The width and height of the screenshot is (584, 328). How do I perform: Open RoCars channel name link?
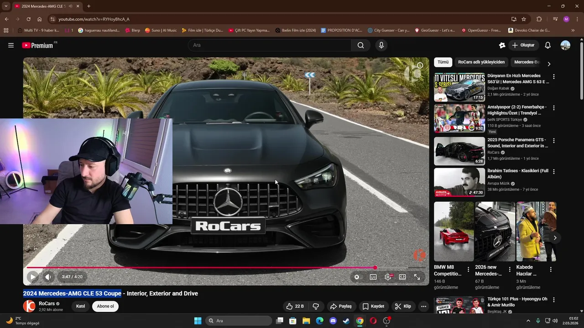(x=47, y=303)
